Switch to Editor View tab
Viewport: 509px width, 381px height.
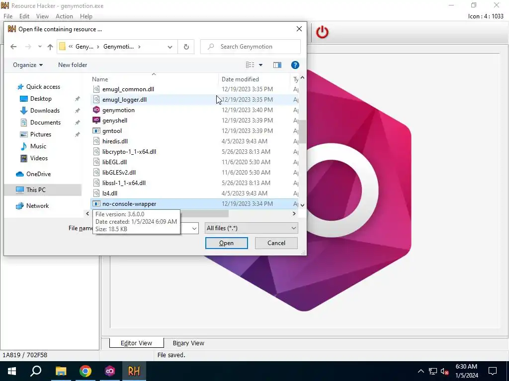tap(136, 343)
